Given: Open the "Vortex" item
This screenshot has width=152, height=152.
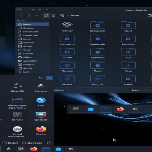Looking at the screenshot, I should pos(67,27).
